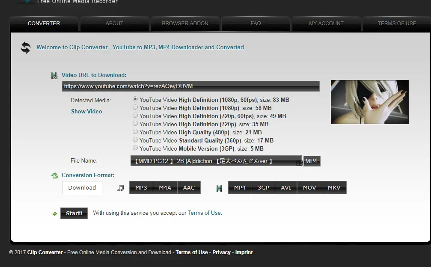Select 720p 60fps 49 MB option

point(135,115)
